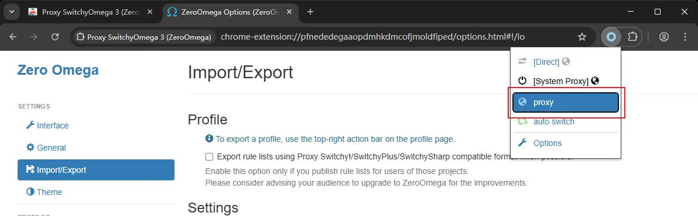
Task: Click globe icon after [System Proxy] label
Action: (595, 81)
